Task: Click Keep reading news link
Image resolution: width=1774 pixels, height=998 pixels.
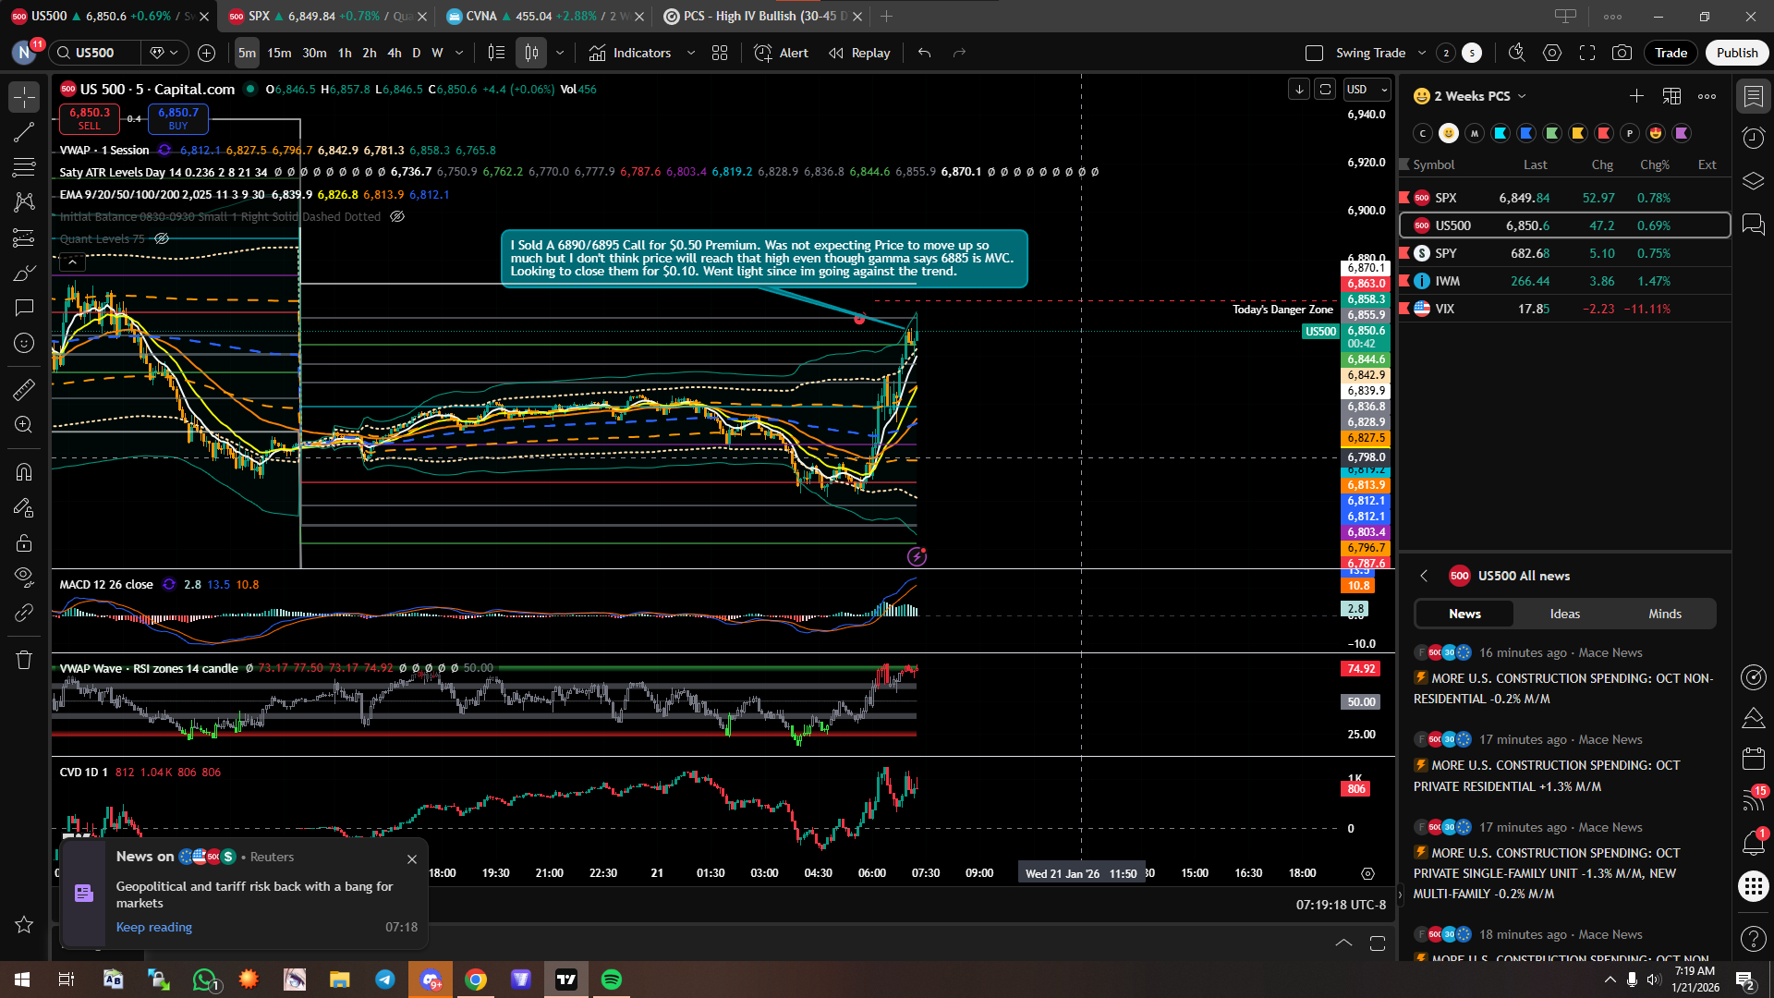Action: [x=154, y=927]
